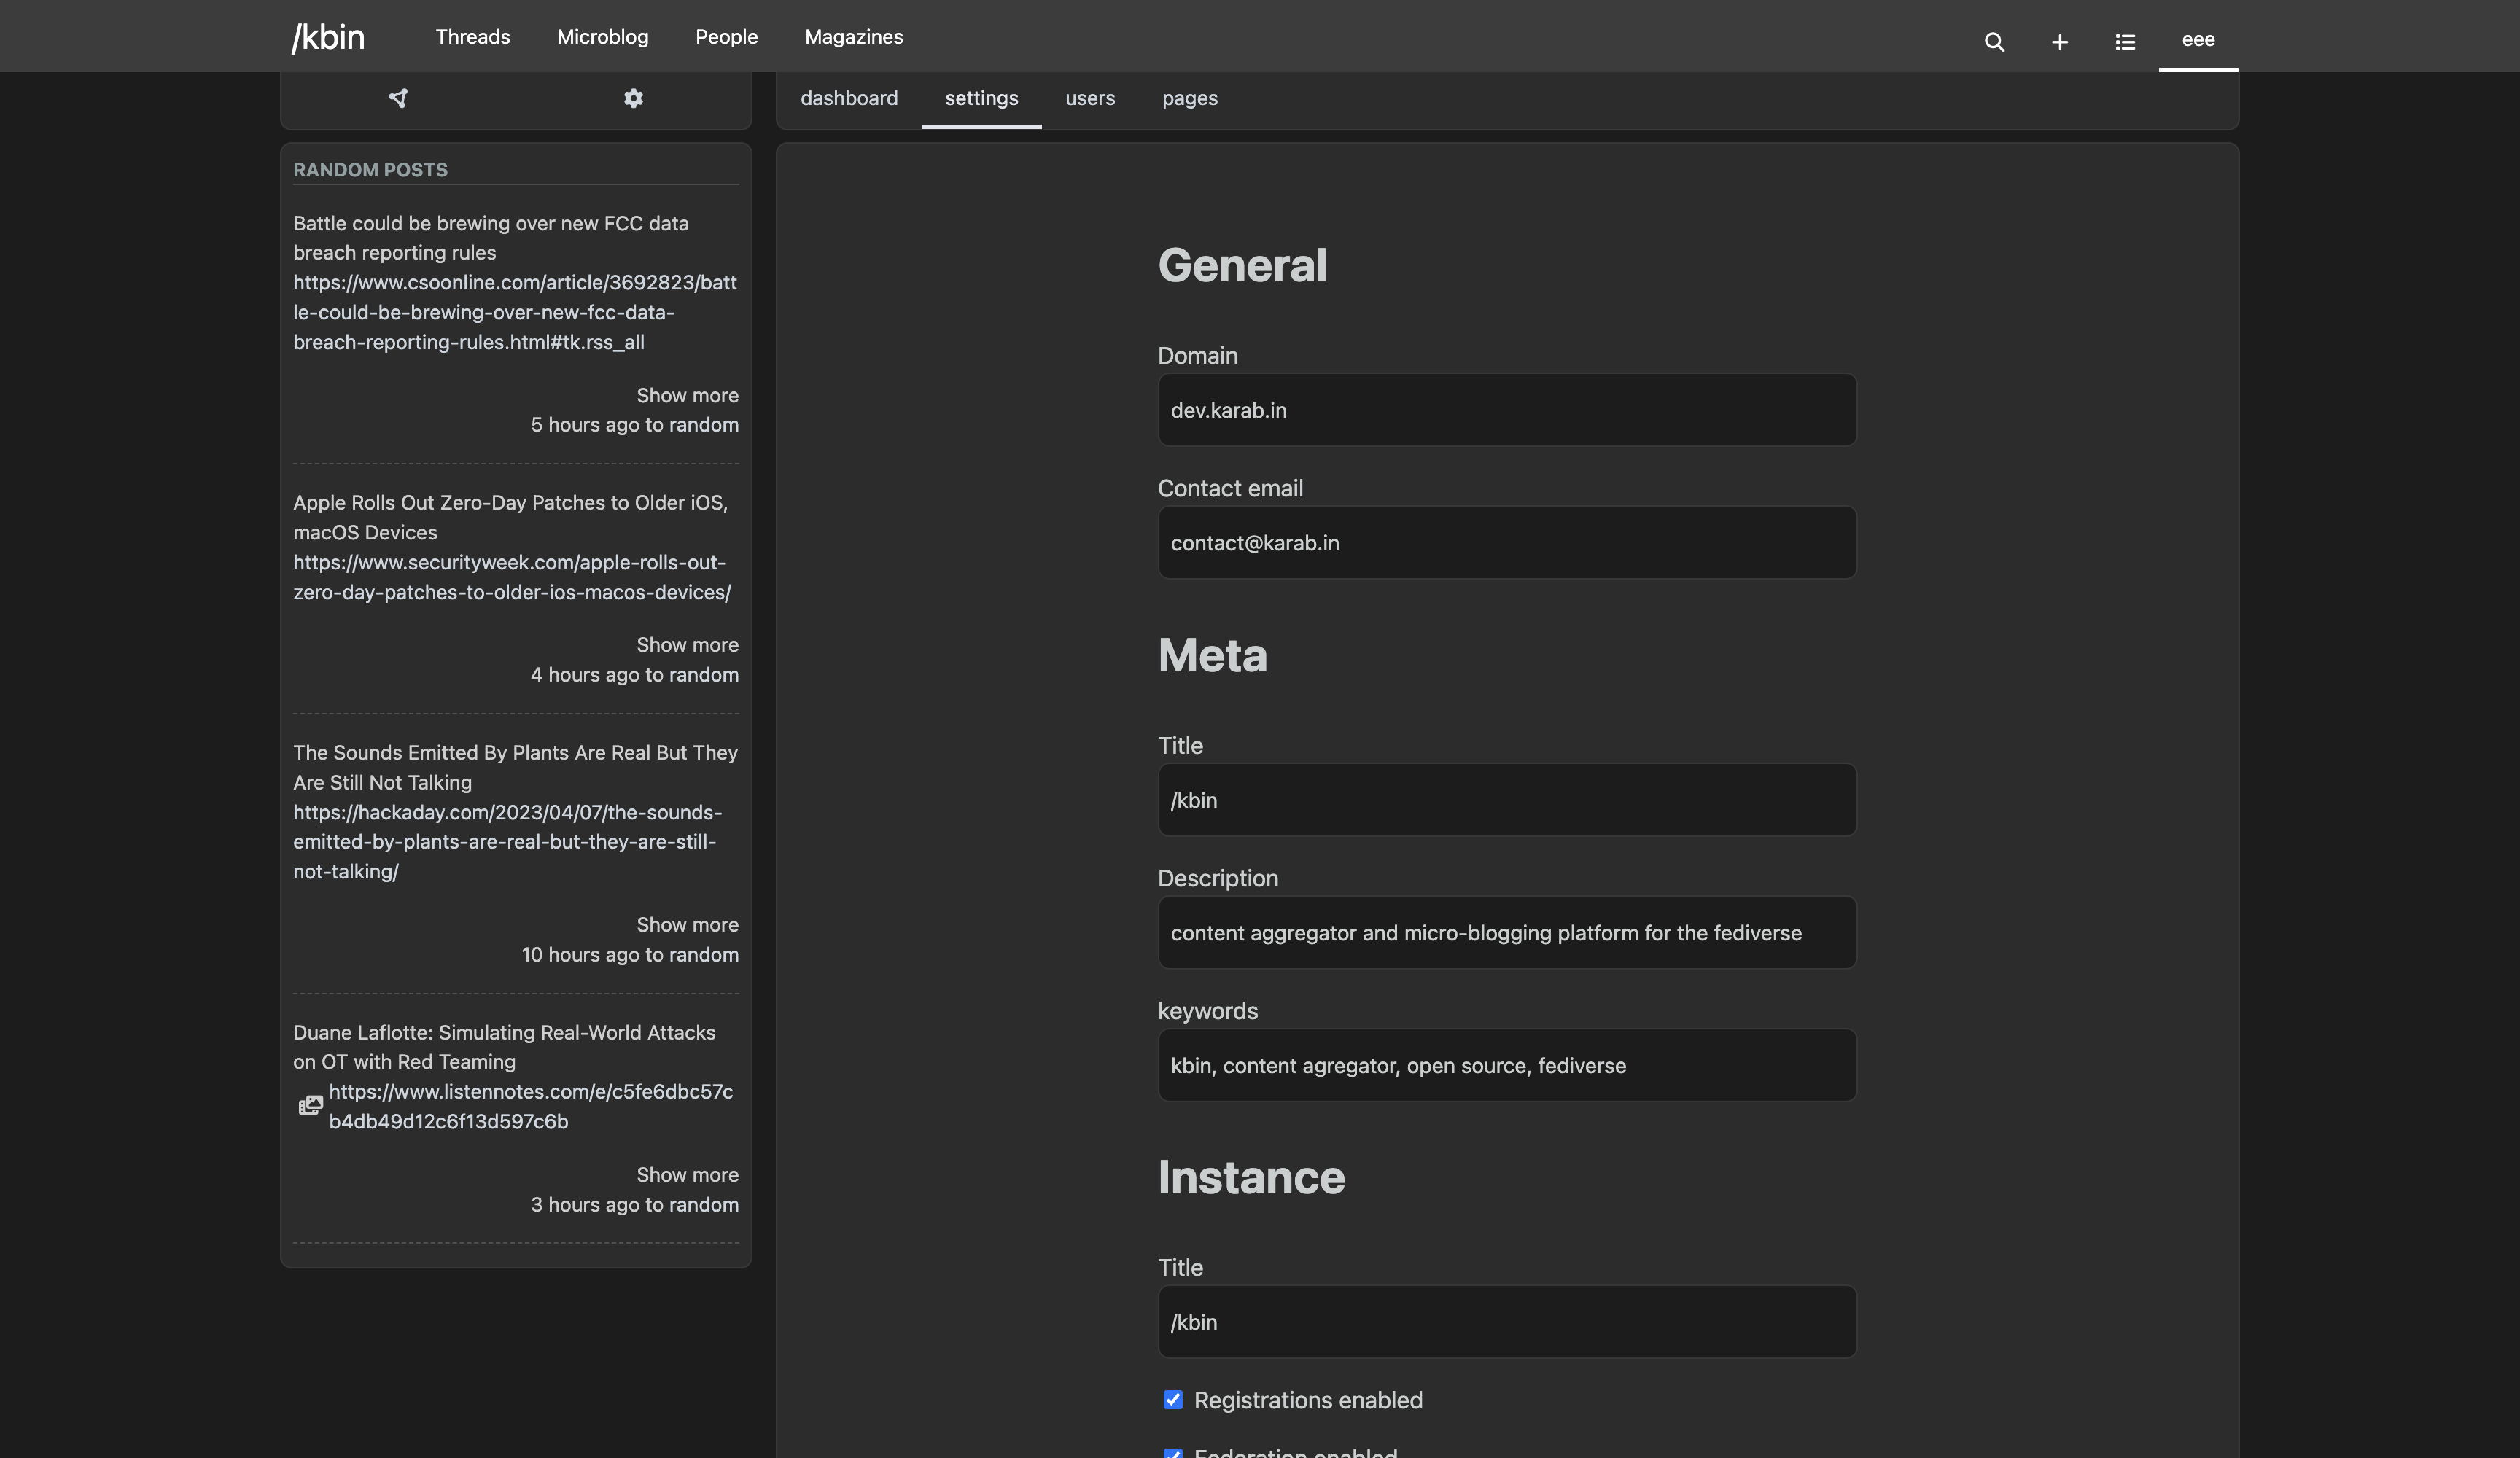Open the search magnifier icon

(x=1994, y=42)
